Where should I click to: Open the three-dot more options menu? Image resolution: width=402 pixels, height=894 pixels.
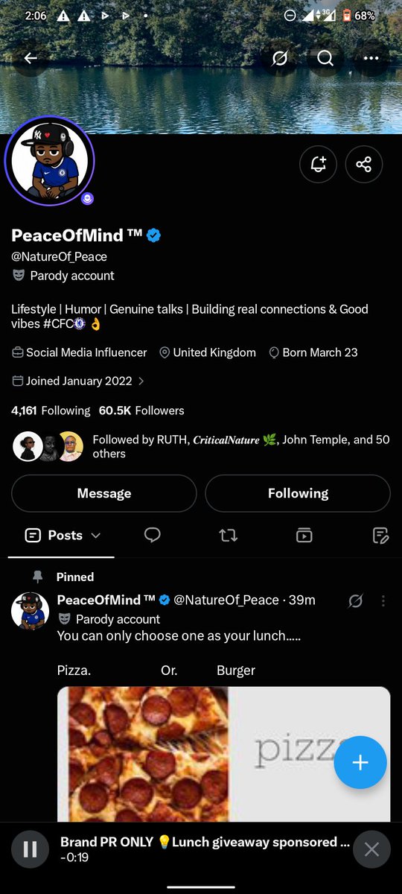371,58
